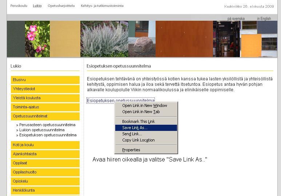Open Lukion opetussuunnitelma sublink
The image size is (281, 196).
pyautogui.click(x=42, y=130)
